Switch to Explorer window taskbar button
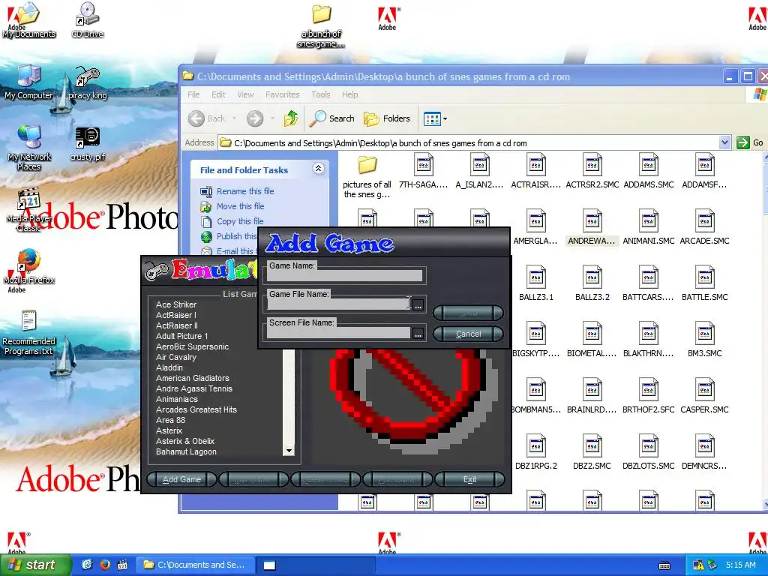The image size is (768, 576). [195, 565]
